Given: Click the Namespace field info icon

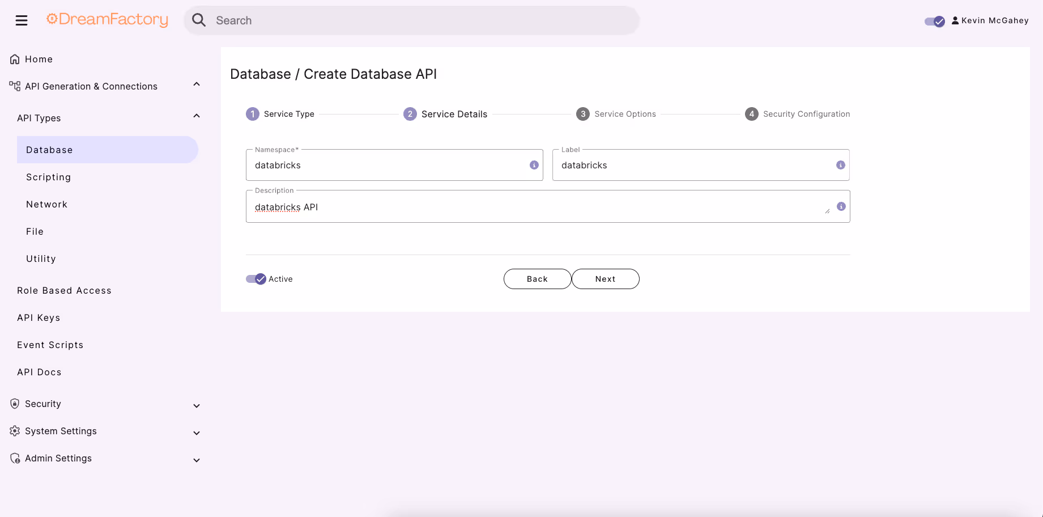Looking at the screenshot, I should tap(534, 165).
